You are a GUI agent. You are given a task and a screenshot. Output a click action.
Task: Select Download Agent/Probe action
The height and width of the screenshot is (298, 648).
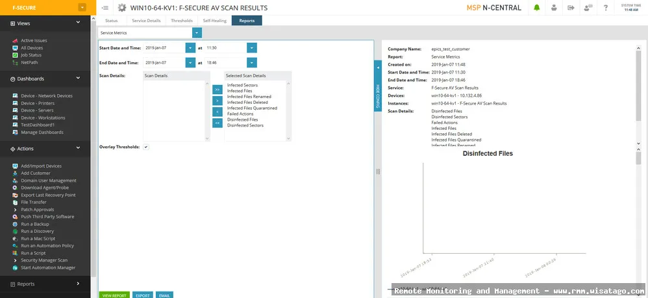point(46,188)
